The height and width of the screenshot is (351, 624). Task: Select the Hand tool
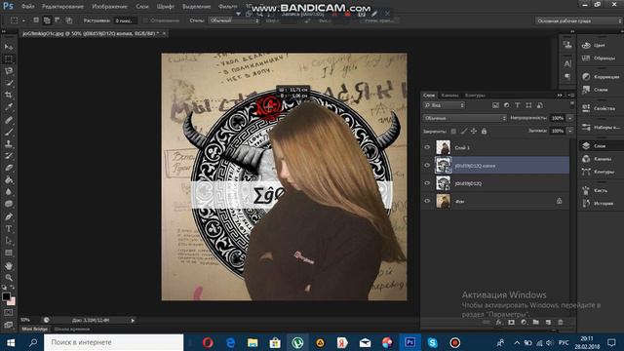pyautogui.click(x=9, y=265)
